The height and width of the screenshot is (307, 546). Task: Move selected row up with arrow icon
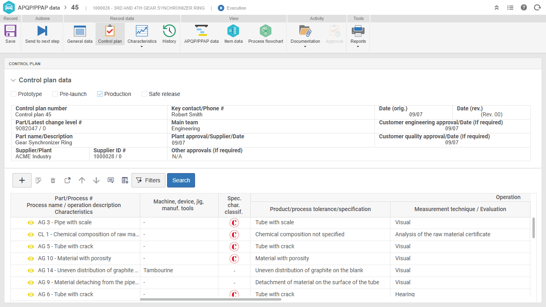coord(82,180)
